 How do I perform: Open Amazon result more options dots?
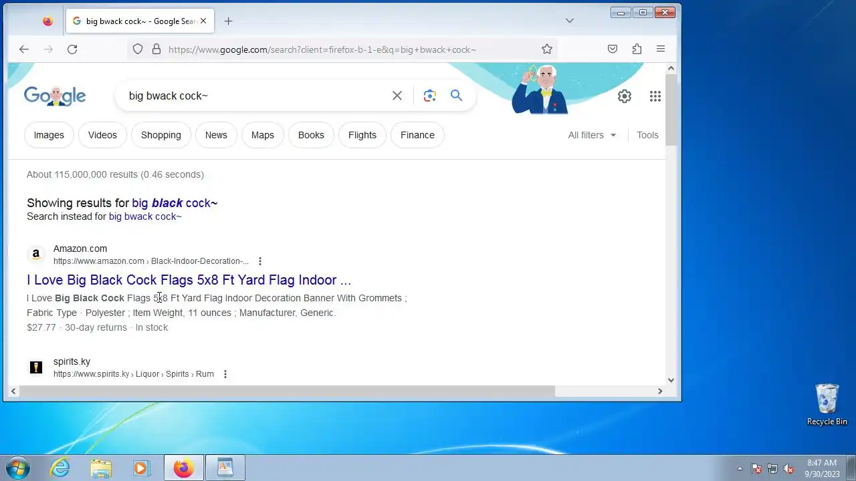(x=260, y=261)
